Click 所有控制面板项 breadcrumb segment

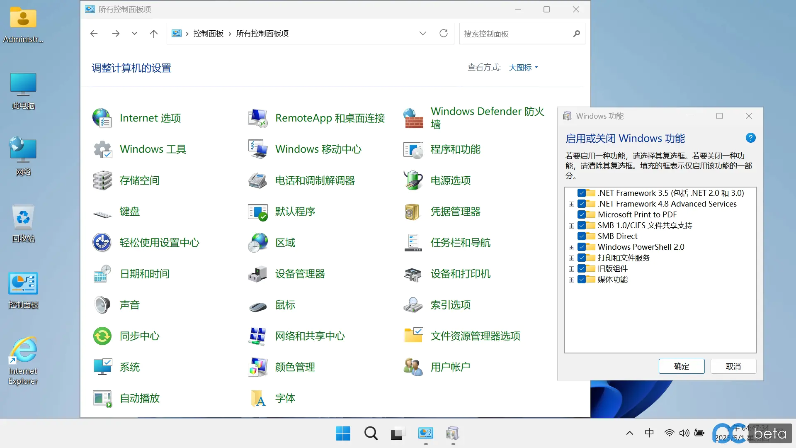[x=262, y=34]
